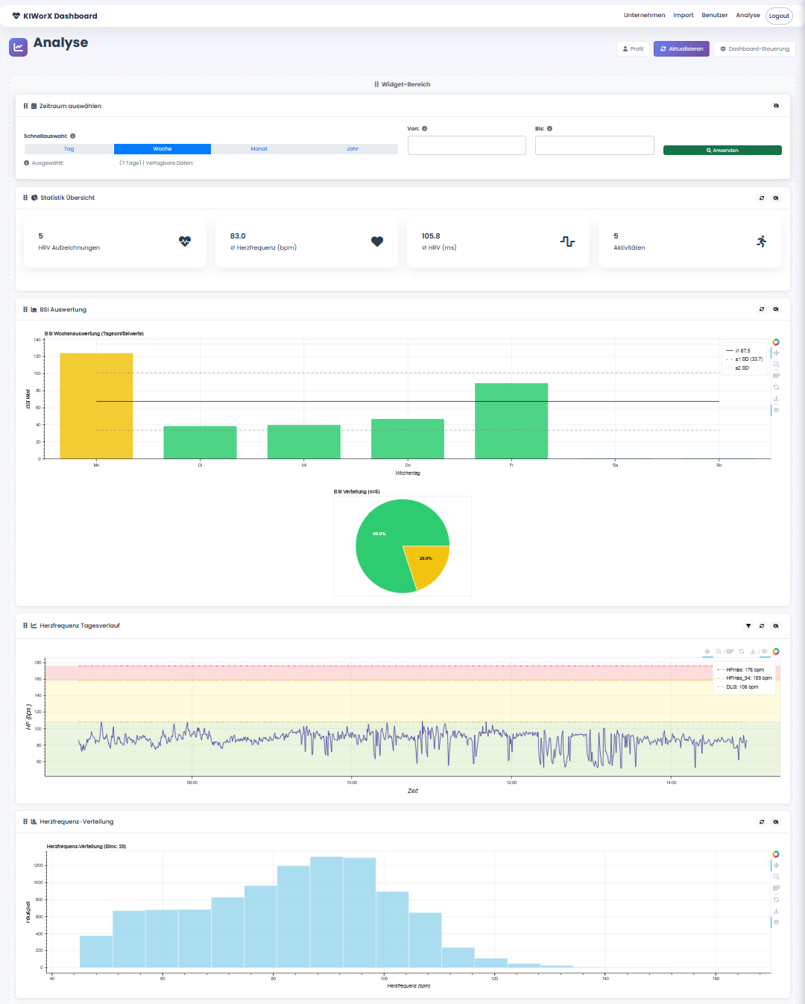Open filter on Herzfrequenz Tagesverlauf widget
This screenshot has height=1004, width=805.
(748, 626)
